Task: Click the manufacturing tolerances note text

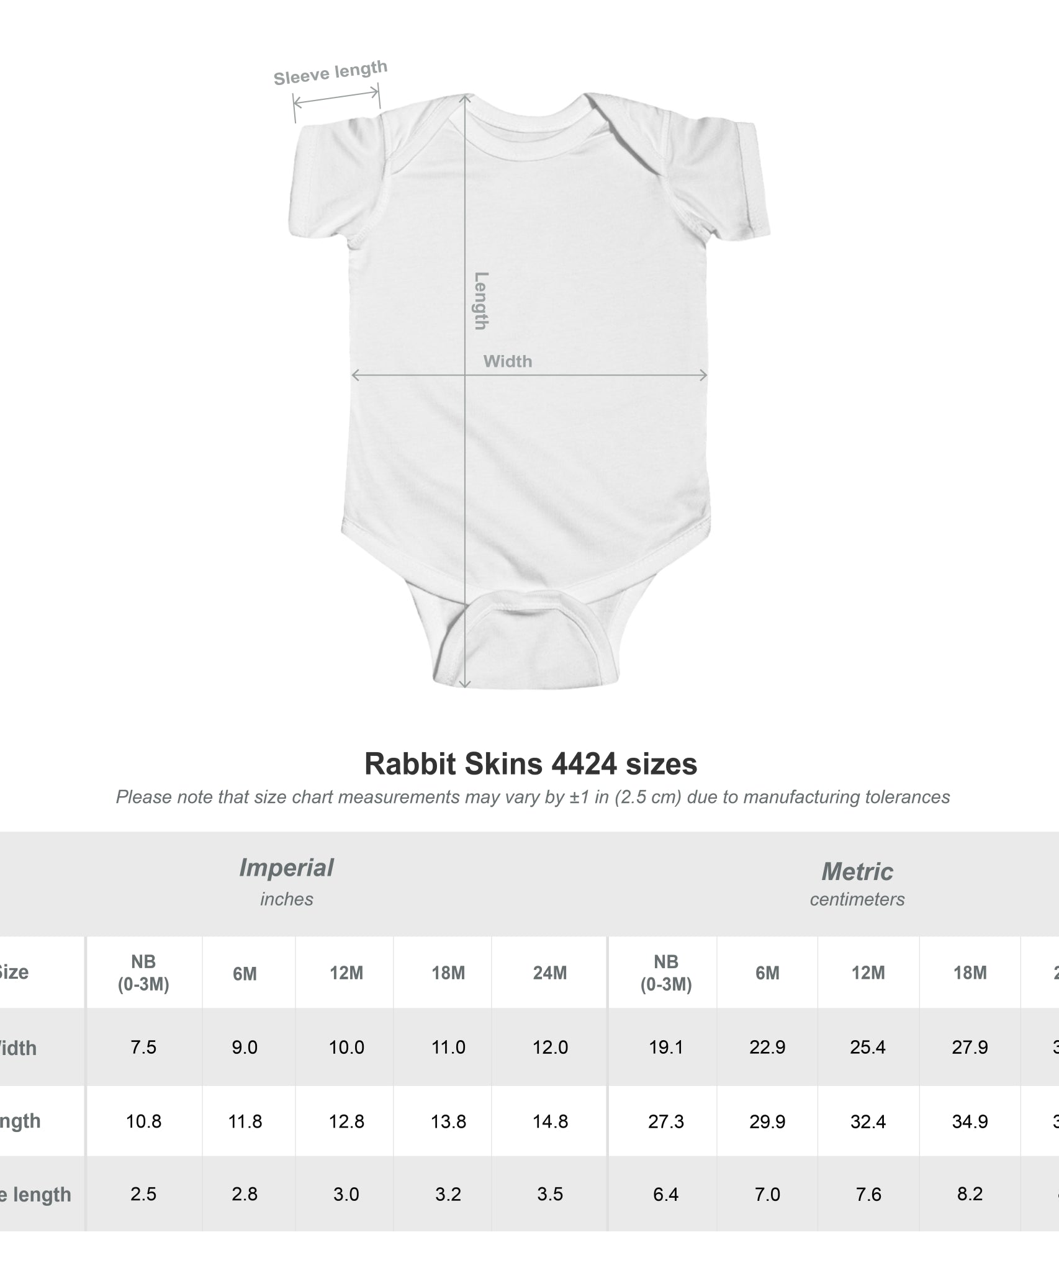Action: [533, 797]
